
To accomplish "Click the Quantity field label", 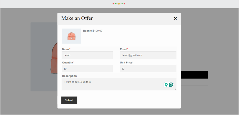I will point(68,62).
